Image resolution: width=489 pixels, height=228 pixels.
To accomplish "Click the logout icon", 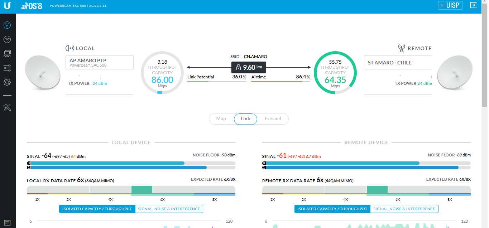I will pos(473,5).
